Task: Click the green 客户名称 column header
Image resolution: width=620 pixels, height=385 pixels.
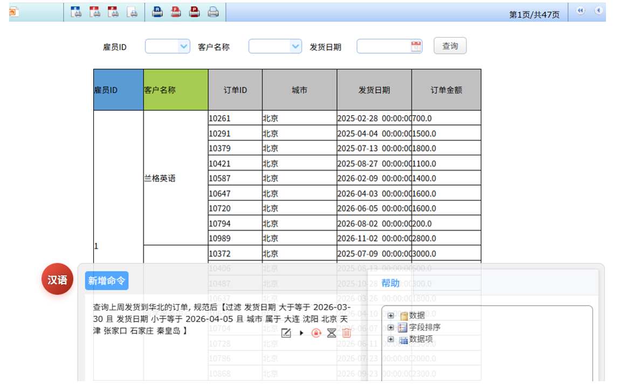Action: point(176,90)
